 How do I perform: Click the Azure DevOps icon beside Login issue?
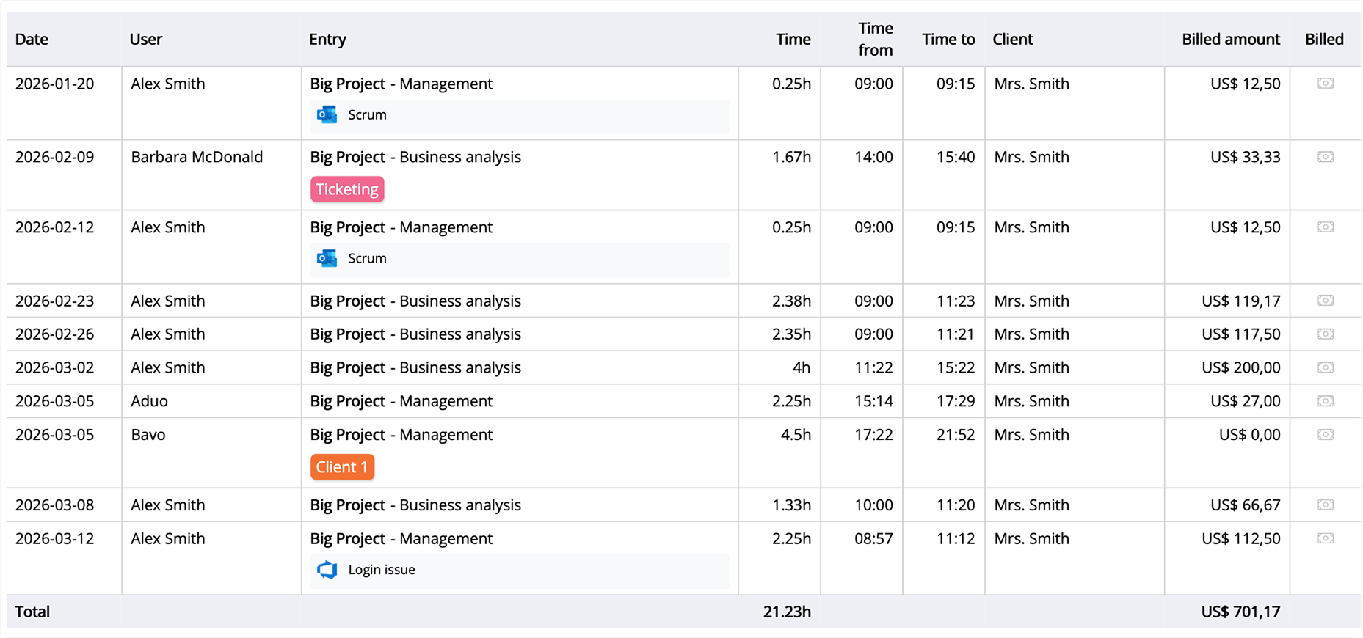pyautogui.click(x=327, y=570)
